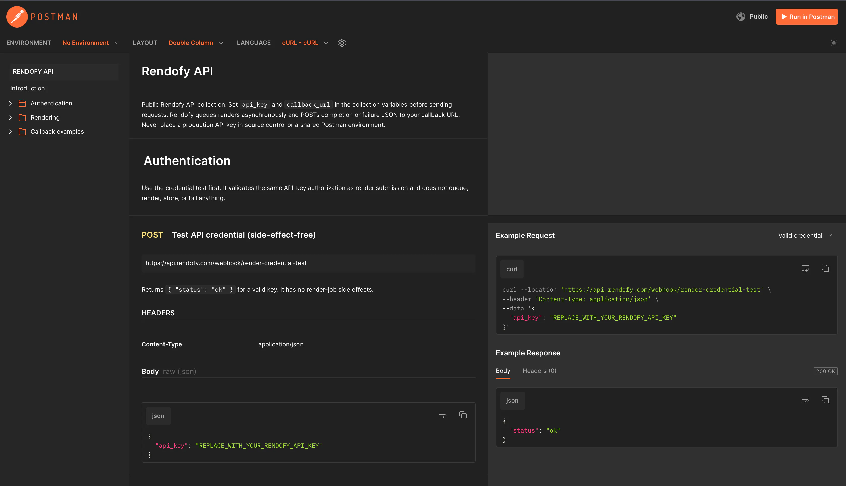Click the POSTMAN wordmark text
The image size is (846, 486).
click(54, 17)
